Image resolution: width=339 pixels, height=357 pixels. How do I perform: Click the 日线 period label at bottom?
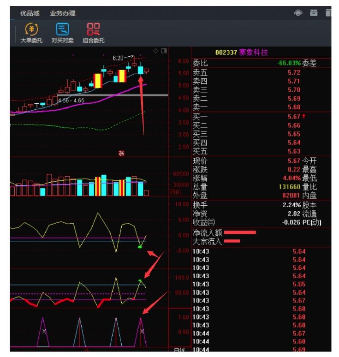tap(179, 351)
